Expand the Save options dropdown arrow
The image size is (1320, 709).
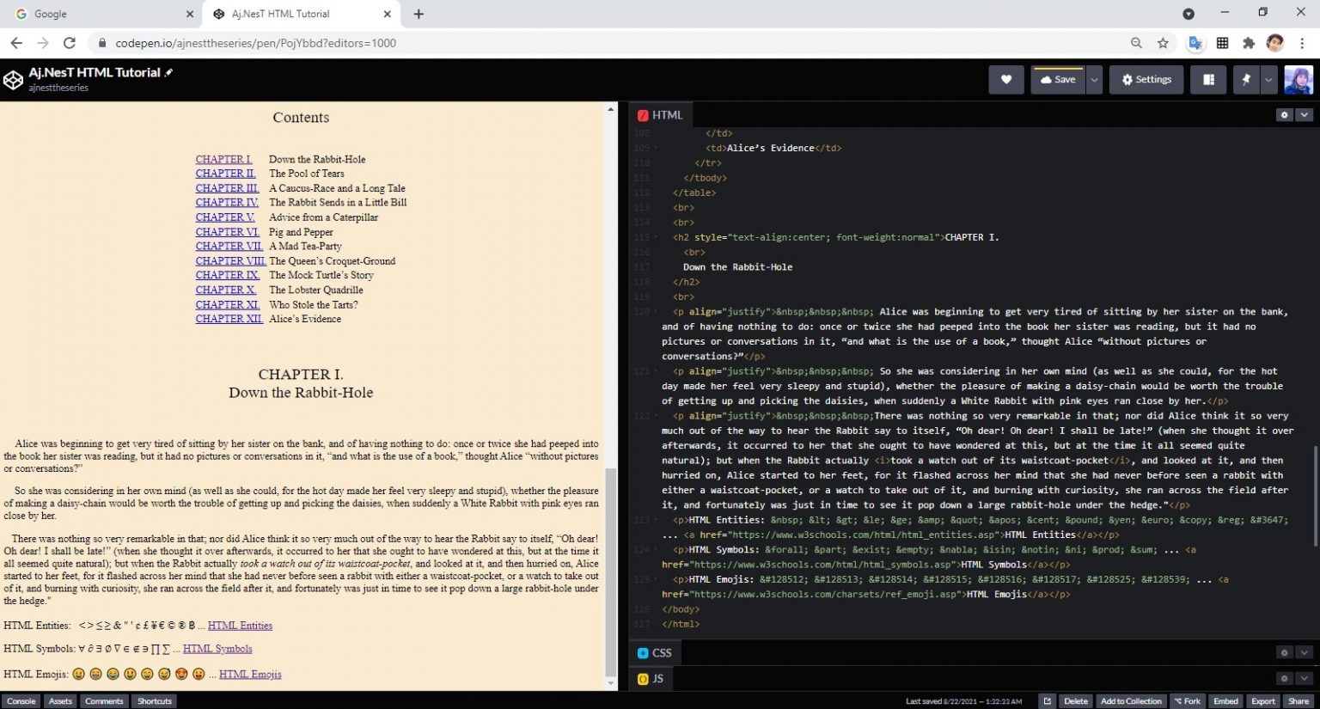(x=1094, y=80)
